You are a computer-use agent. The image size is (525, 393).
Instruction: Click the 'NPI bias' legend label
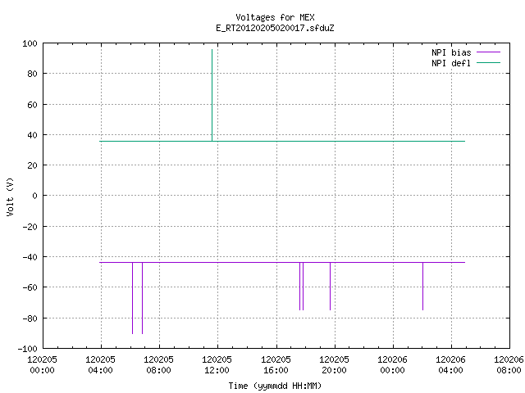(x=451, y=52)
